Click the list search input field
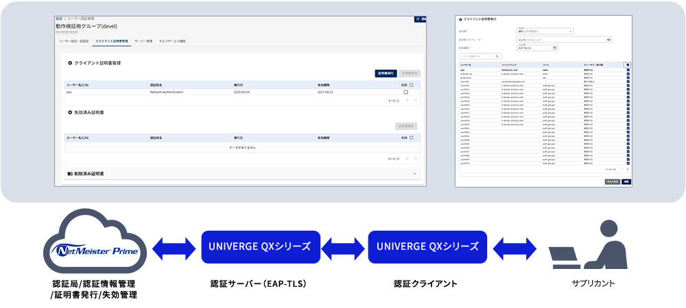The image size is (686, 308). point(480,56)
